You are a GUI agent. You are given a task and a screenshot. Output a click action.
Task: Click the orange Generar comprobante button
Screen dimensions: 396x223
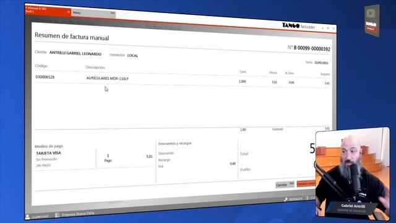[306, 183]
